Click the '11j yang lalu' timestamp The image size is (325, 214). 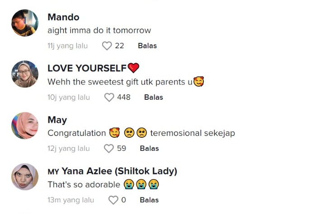click(67, 46)
